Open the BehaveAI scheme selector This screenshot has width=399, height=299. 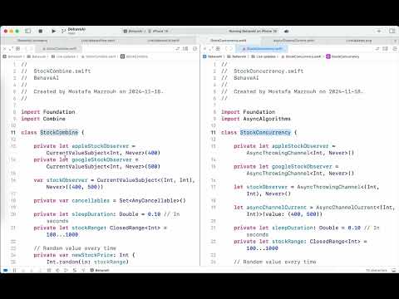tap(133, 31)
